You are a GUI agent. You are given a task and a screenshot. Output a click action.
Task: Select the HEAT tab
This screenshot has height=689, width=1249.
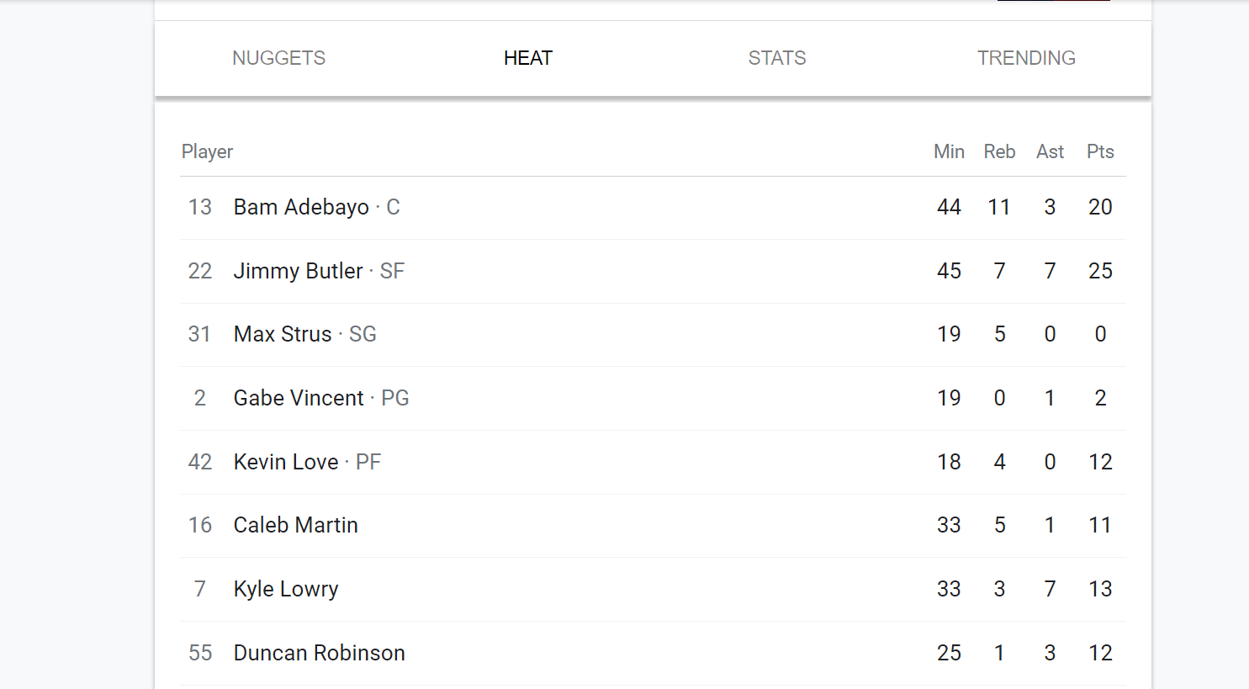click(x=528, y=58)
